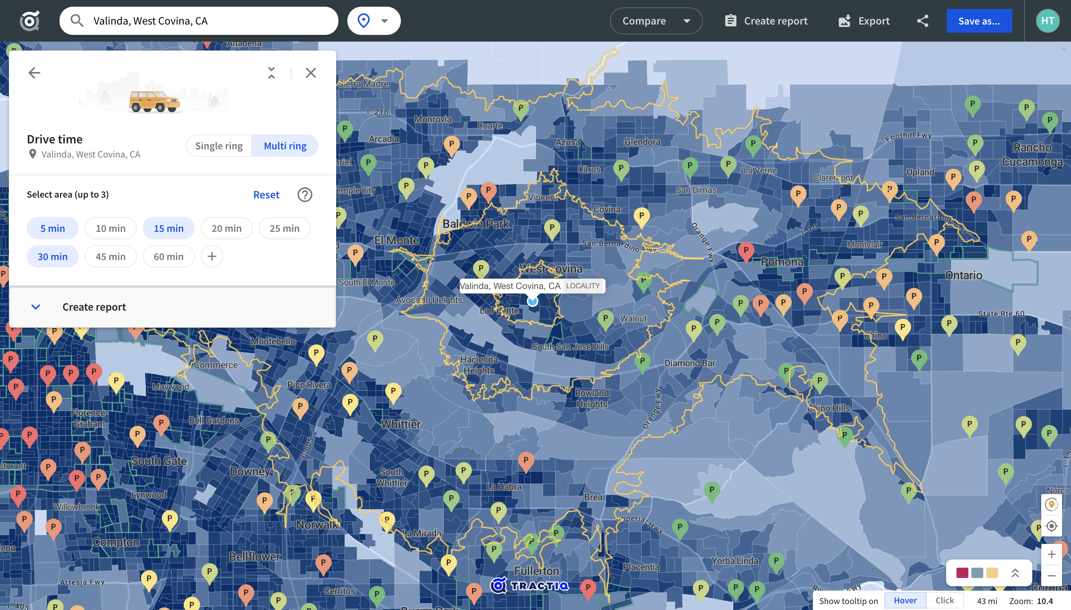Image resolution: width=1071 pixels, height=610 pixels.
Task: Open the HT user avatar menu
Action: point(1048,20)
